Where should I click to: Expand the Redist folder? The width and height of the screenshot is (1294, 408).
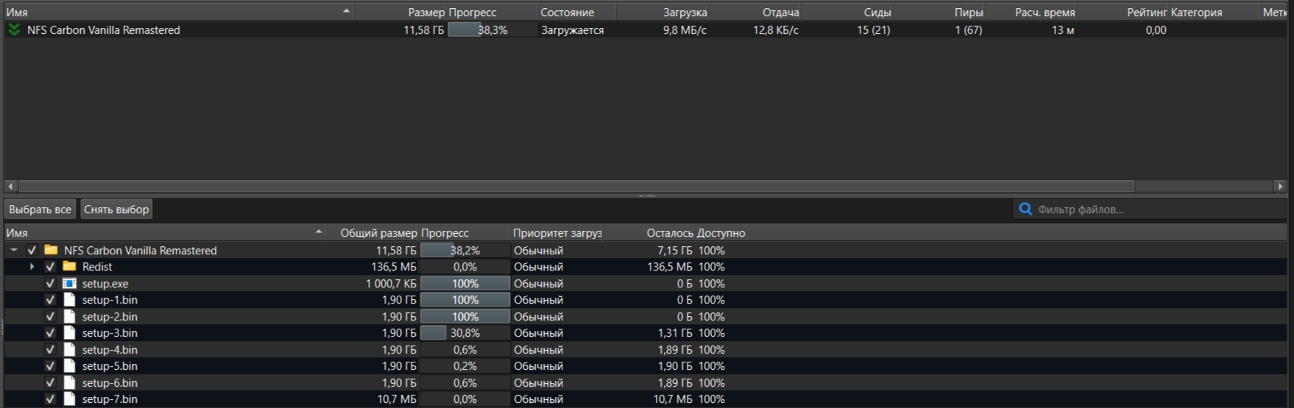[x=32, y=266]
